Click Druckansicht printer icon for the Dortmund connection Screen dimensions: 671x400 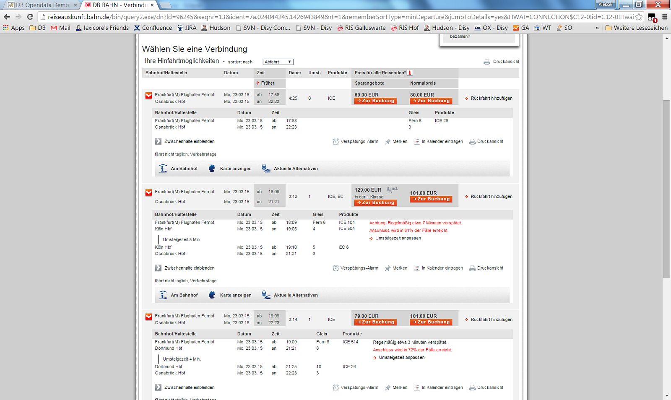coord(472,388)
